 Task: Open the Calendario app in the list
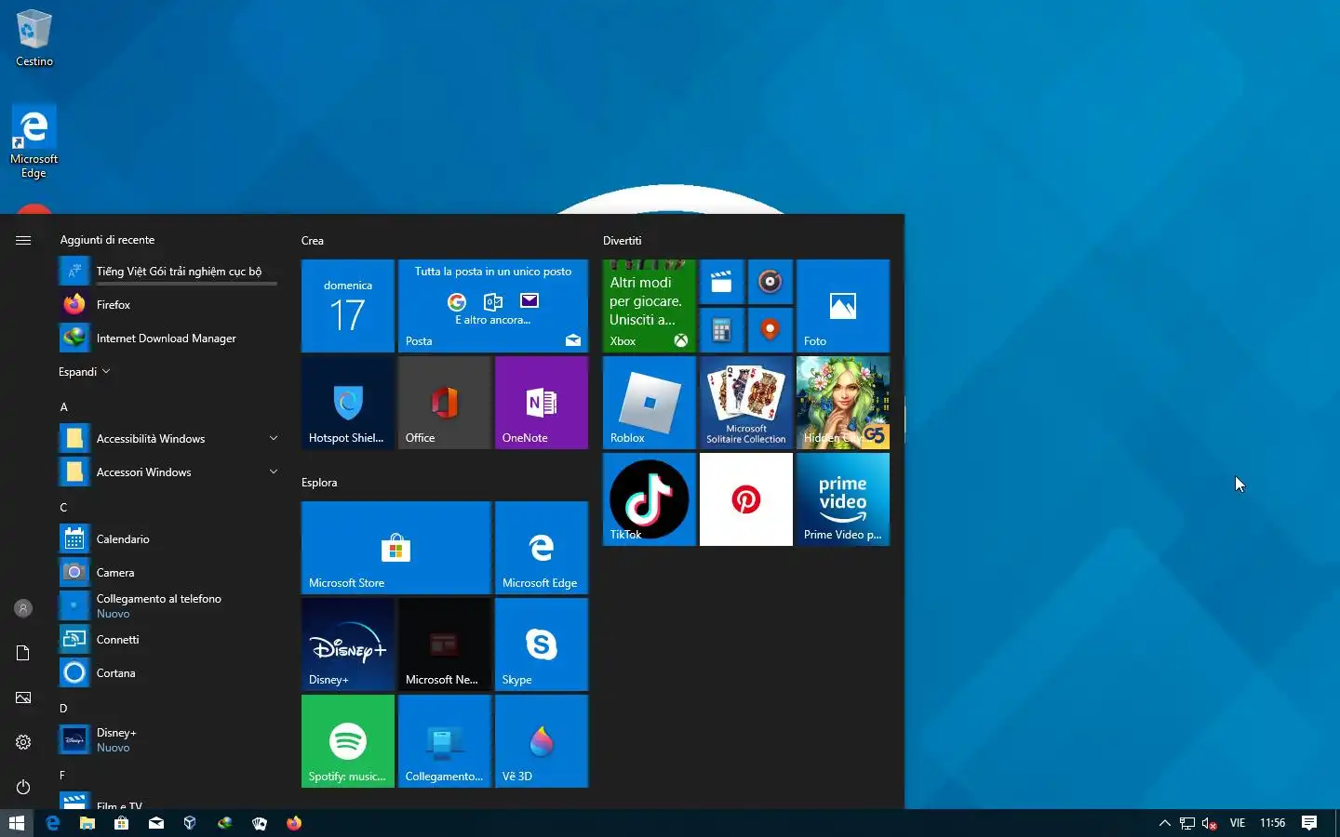pyautogui.click(x=167, y=539)
